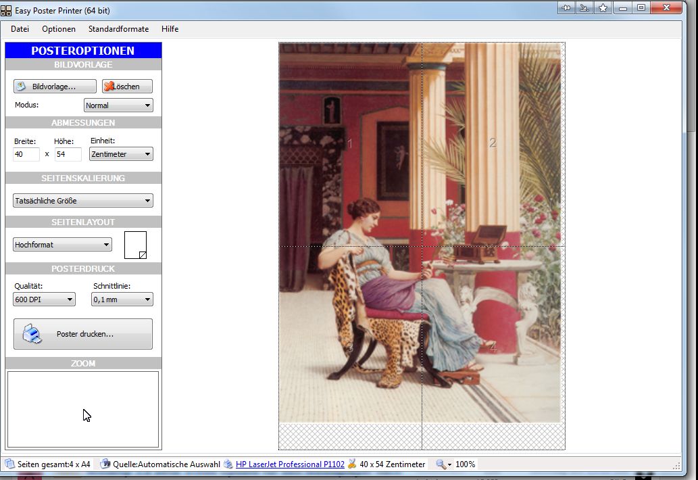The width and height of the screenshot is (698, 480).
Task: Click the minimize-to-tray arrow icon in title bar
Action: (584, 7)
